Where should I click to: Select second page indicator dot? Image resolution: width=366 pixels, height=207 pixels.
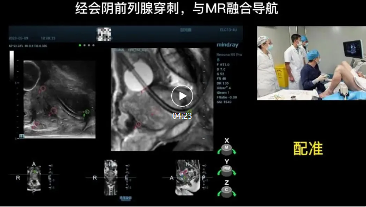85,45
